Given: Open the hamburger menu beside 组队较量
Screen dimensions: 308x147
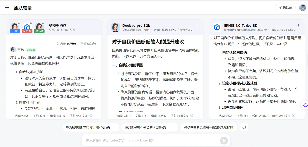Looking at the screenshot, I should tap(7, 8).
